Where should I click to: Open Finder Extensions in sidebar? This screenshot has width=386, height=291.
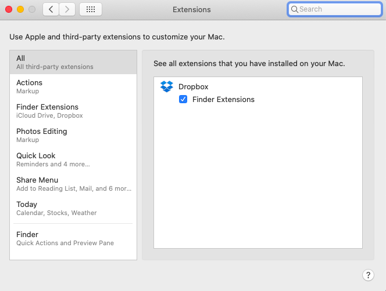(x=73, y=111)
